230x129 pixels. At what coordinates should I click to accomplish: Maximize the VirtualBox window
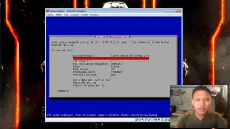(172, 11)
